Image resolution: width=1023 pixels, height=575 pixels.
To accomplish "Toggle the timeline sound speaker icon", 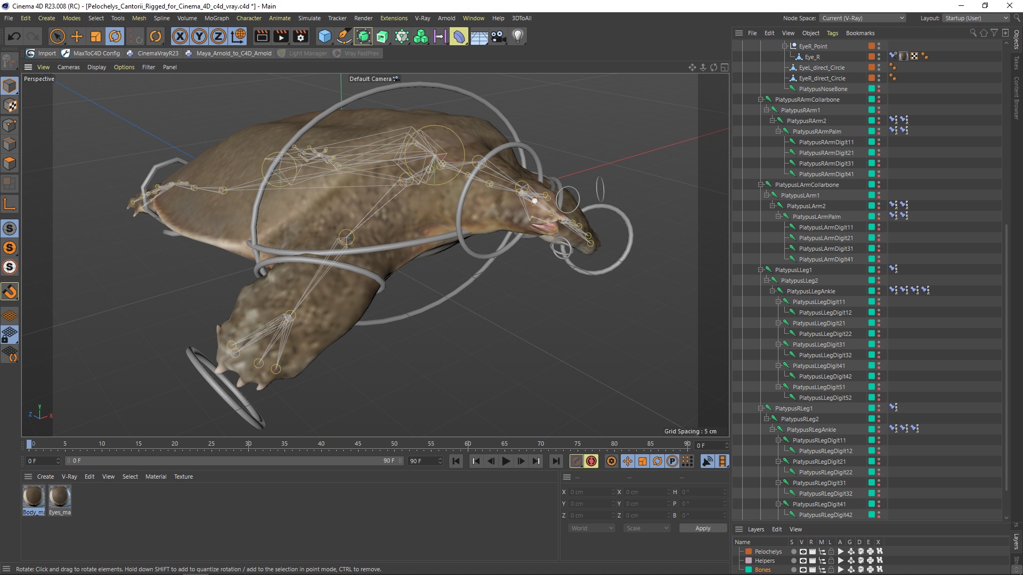I will point(708,461).
